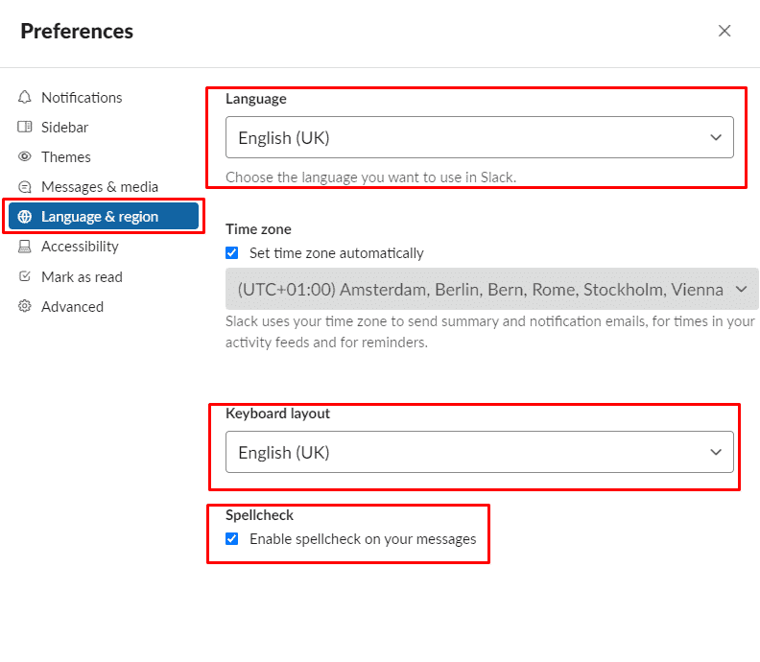Click the 'Slack uses your time zone' description

[490, 332]
